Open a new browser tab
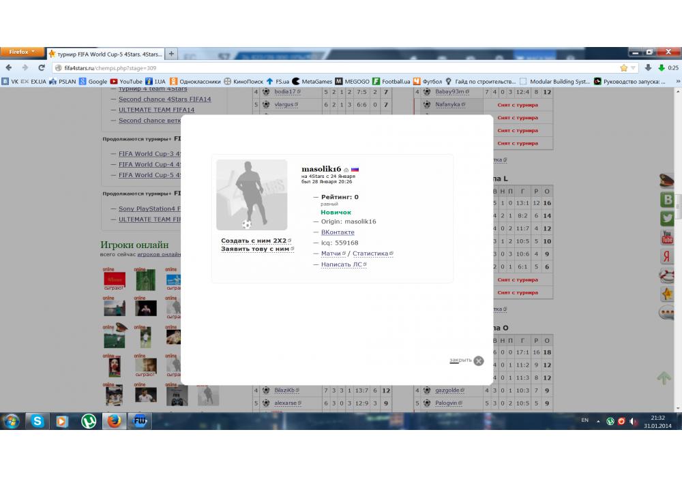 pyautogui.click(x=171, y=53)
